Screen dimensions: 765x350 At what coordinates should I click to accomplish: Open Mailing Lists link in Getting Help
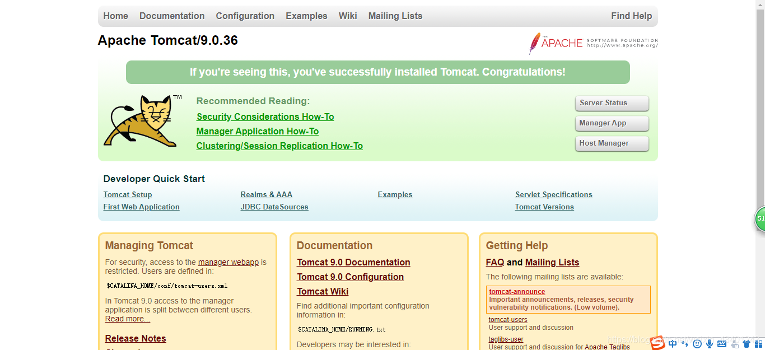[x=552, y=262]
